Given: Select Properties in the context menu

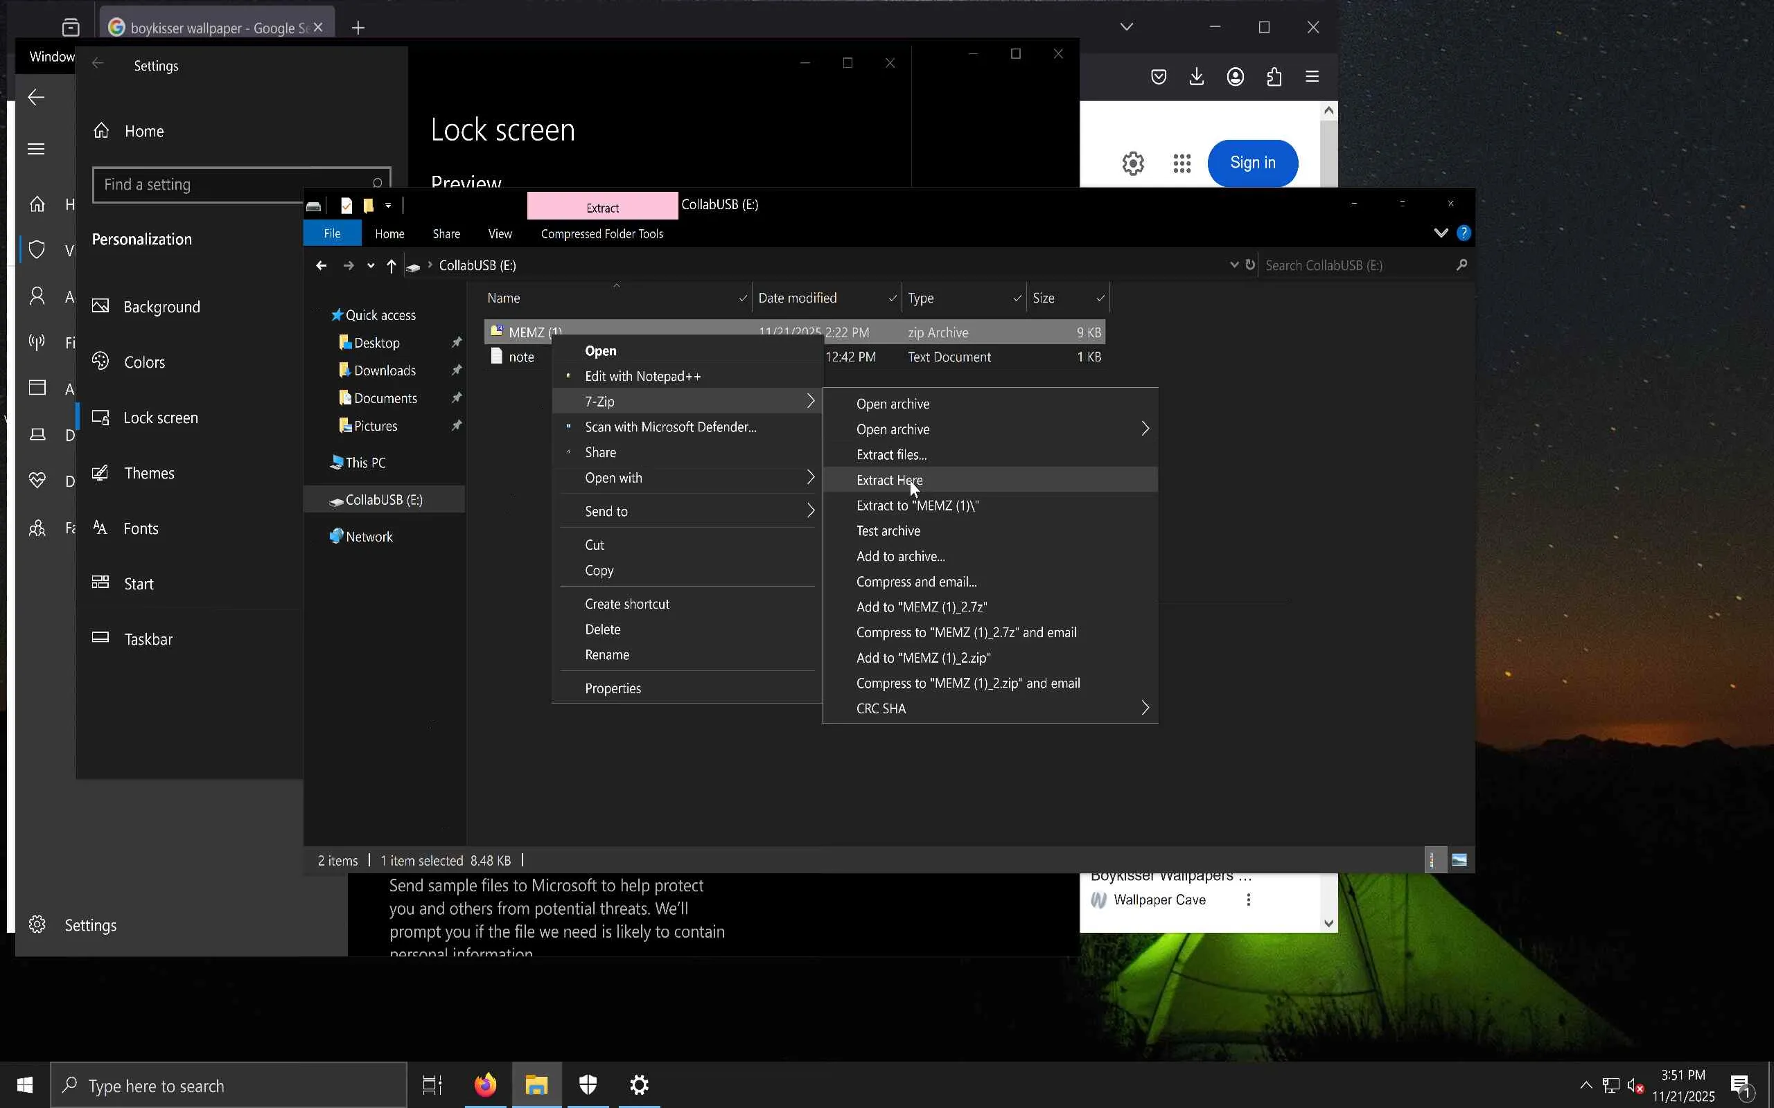Looking at the screenshot, I should (613, 688).
